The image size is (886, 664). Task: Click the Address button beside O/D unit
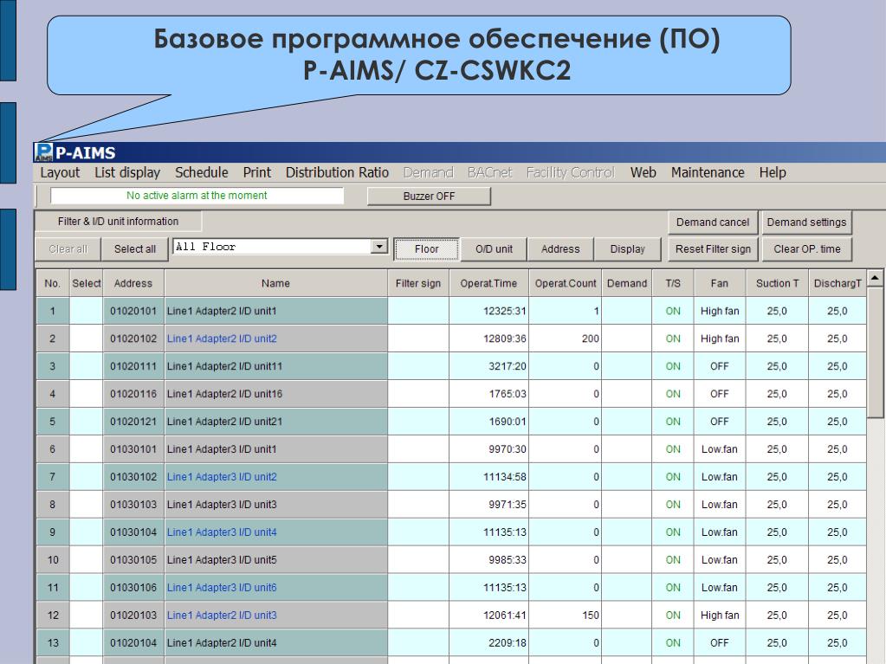tap(560, 249)
